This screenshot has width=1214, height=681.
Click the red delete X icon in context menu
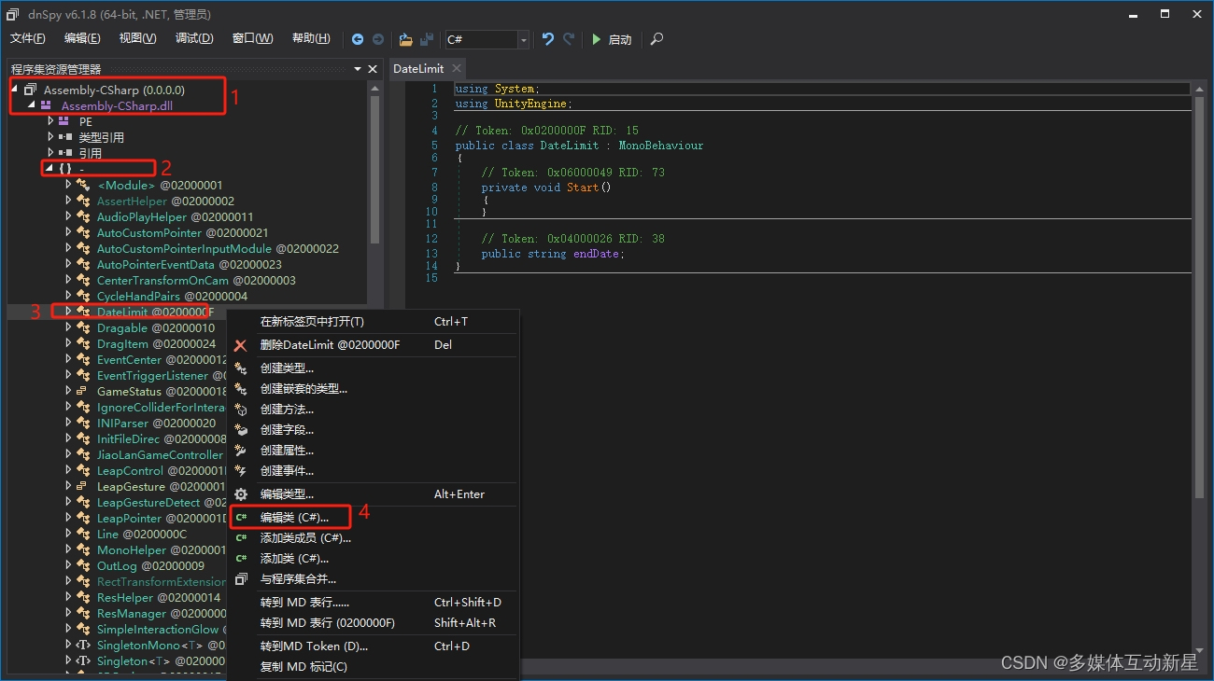(240, 345)
